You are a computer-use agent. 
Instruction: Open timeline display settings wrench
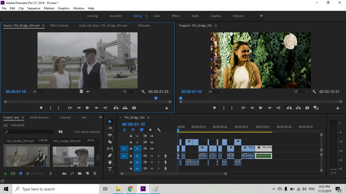coord(159,130)
